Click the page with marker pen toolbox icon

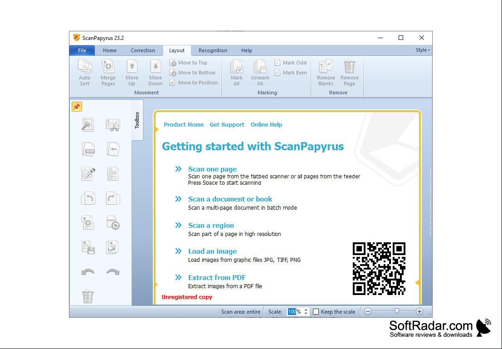click(x=88, y=174)
